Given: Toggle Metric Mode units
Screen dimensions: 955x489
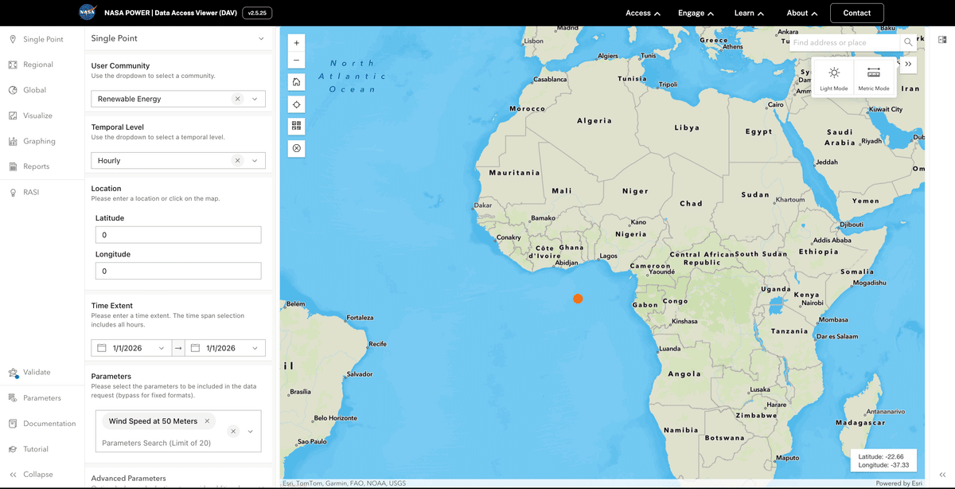Looking at the screenshot, I should tap(874, 76).
